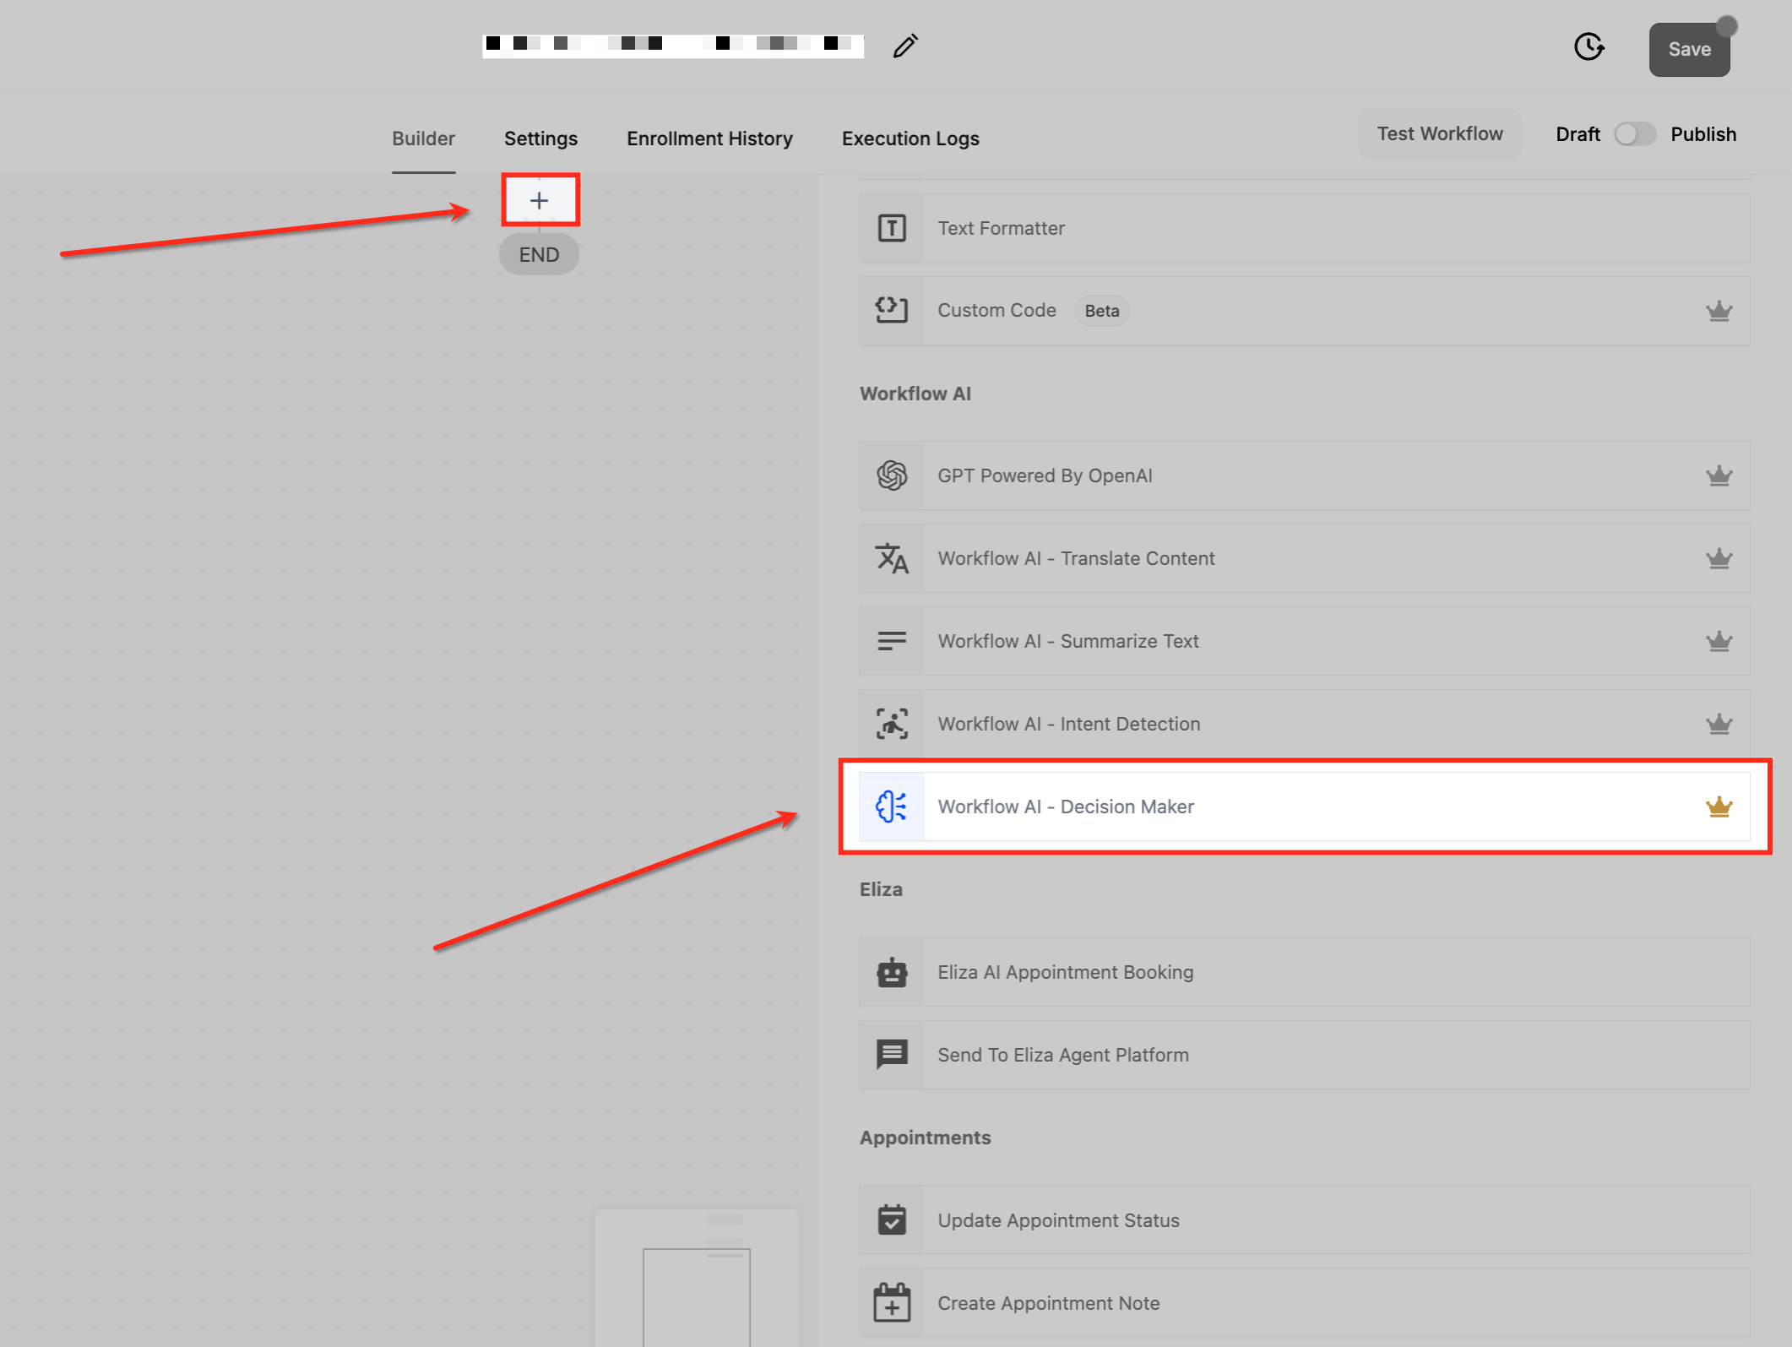This screenshot has width=1792, height=1347.
Task: Switch to the Settings tab
Action: [x=540, y=139]
